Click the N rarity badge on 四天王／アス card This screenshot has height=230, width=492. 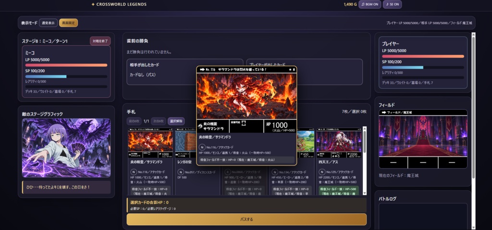322,172
